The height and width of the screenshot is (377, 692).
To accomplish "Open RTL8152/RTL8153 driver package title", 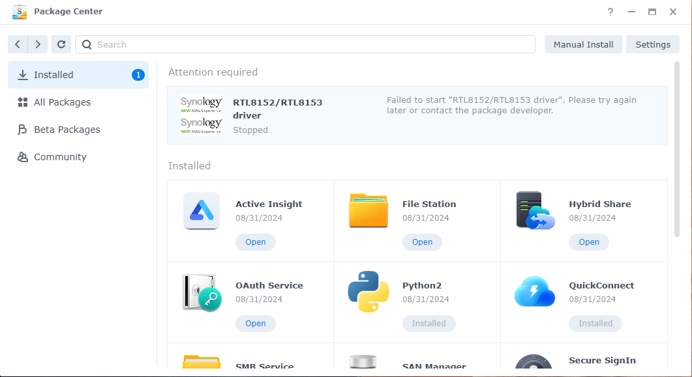I will (x=278, y=109).
